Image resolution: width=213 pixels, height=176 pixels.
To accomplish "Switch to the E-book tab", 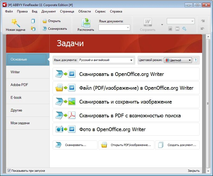I will click(x=28, y=97).
